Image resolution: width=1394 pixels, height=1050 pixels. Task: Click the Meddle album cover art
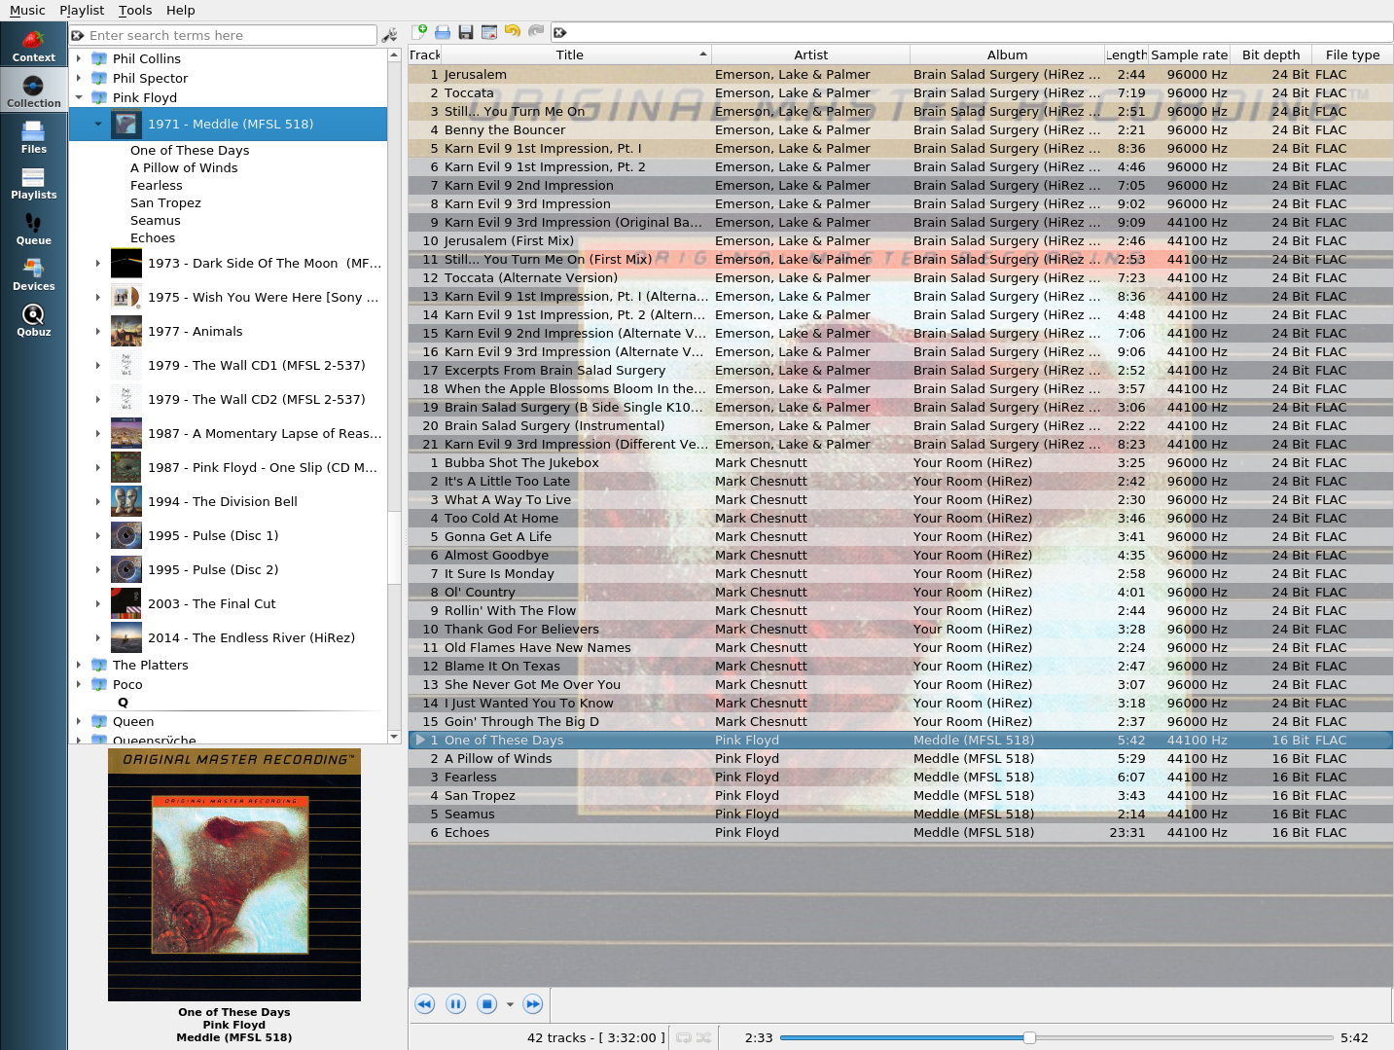point(234,874)
